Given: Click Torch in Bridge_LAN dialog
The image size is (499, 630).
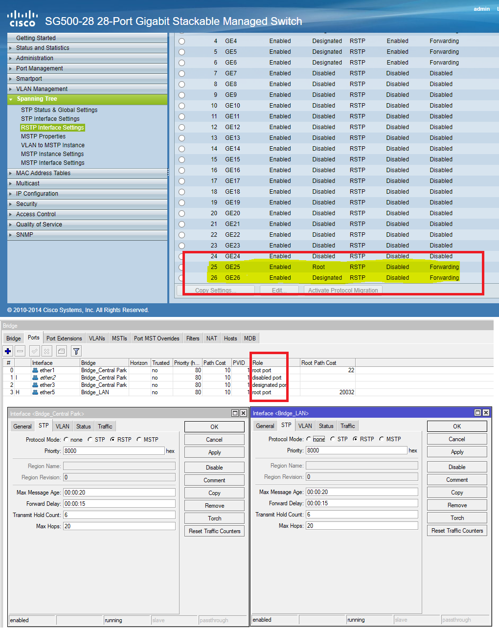Looking at the screenshot, I should 457,518.
